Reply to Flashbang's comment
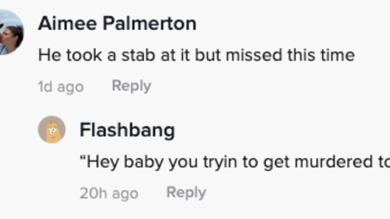Screen dimensions: 390x219 click(186, 193)
